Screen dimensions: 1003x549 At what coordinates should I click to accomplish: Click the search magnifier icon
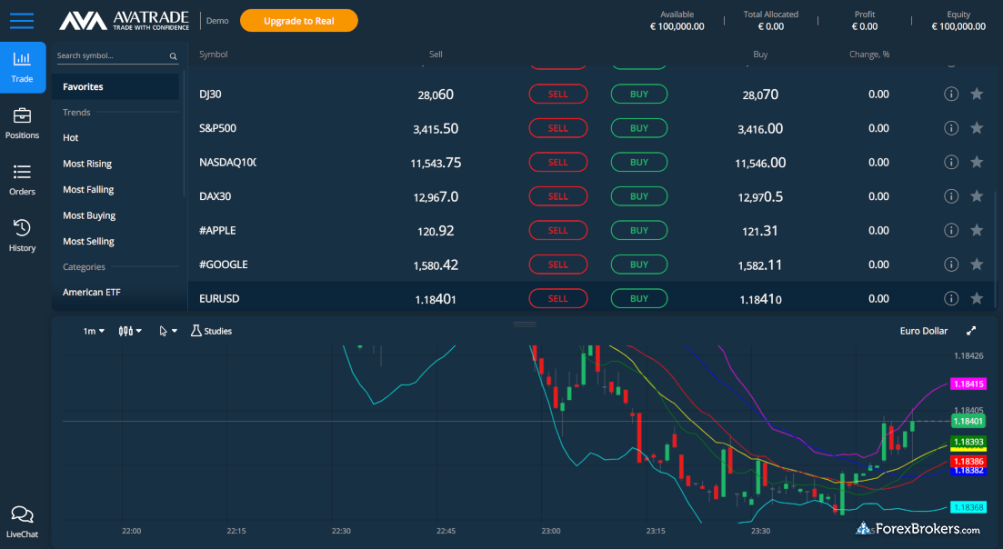coord(174,56)
